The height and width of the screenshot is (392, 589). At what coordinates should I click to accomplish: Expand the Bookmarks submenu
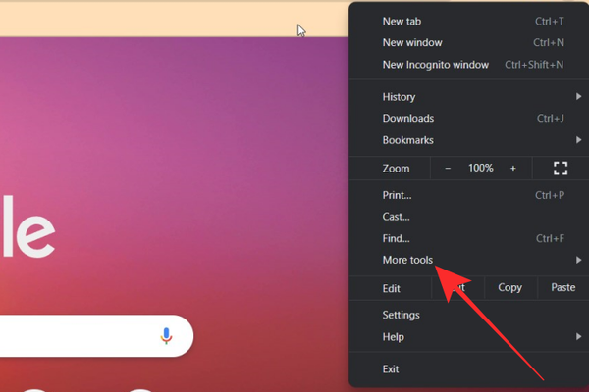[x=407, y=140]
